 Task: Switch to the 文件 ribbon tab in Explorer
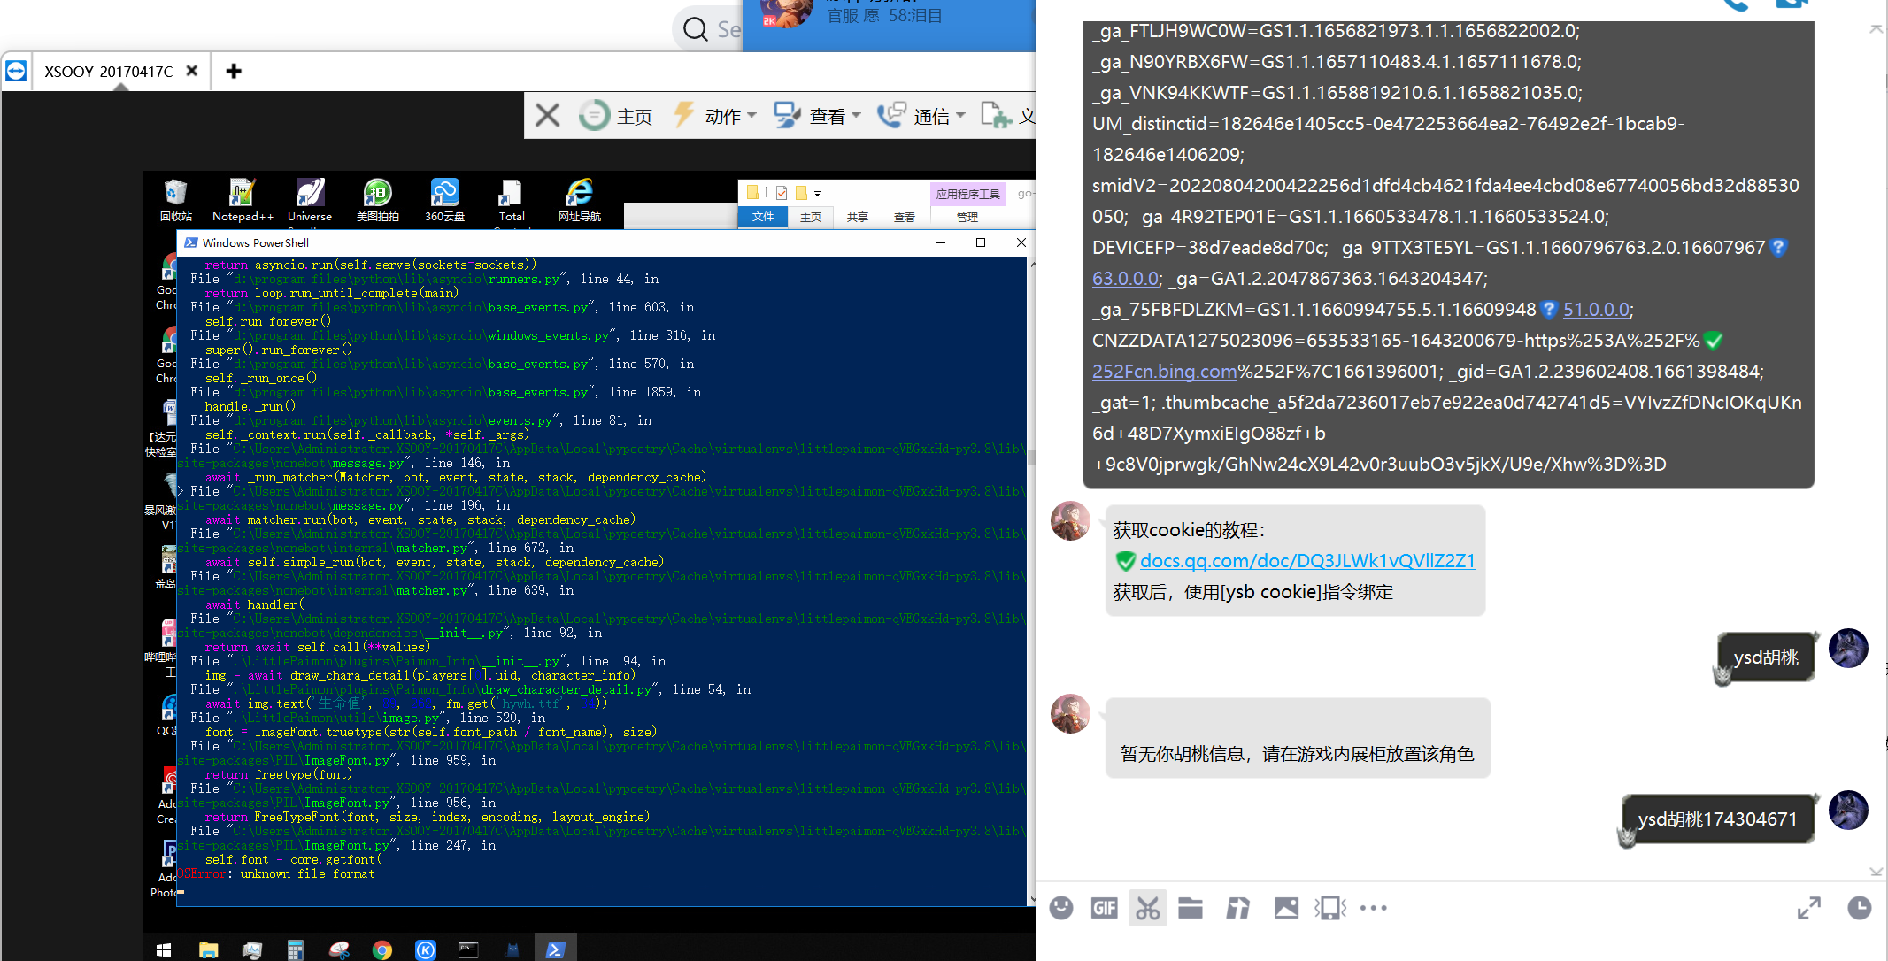coord(762,216)
